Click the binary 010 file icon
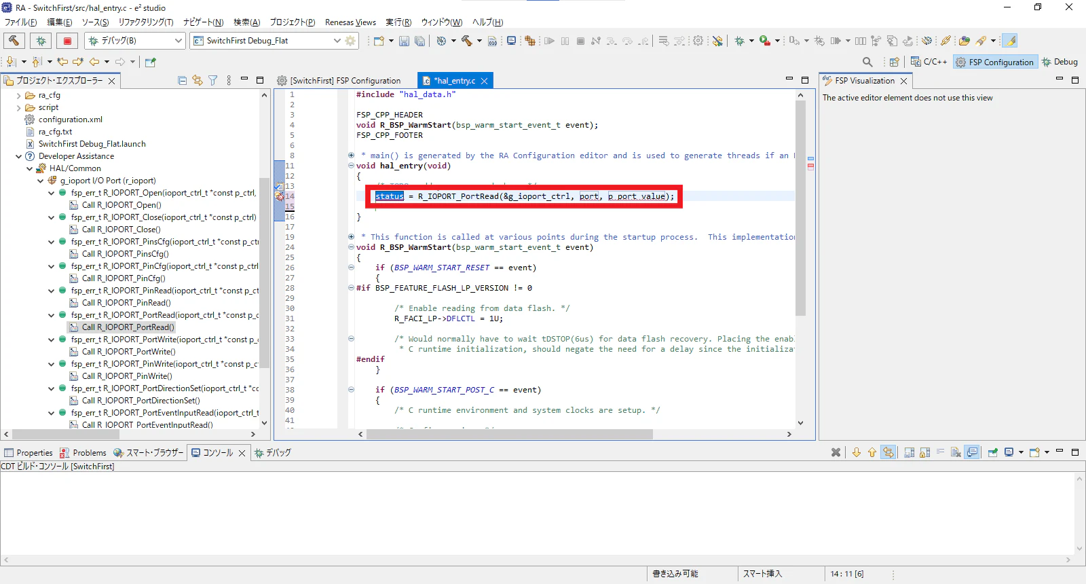The width and height of the screenshot is (1086, 584). 493,41
